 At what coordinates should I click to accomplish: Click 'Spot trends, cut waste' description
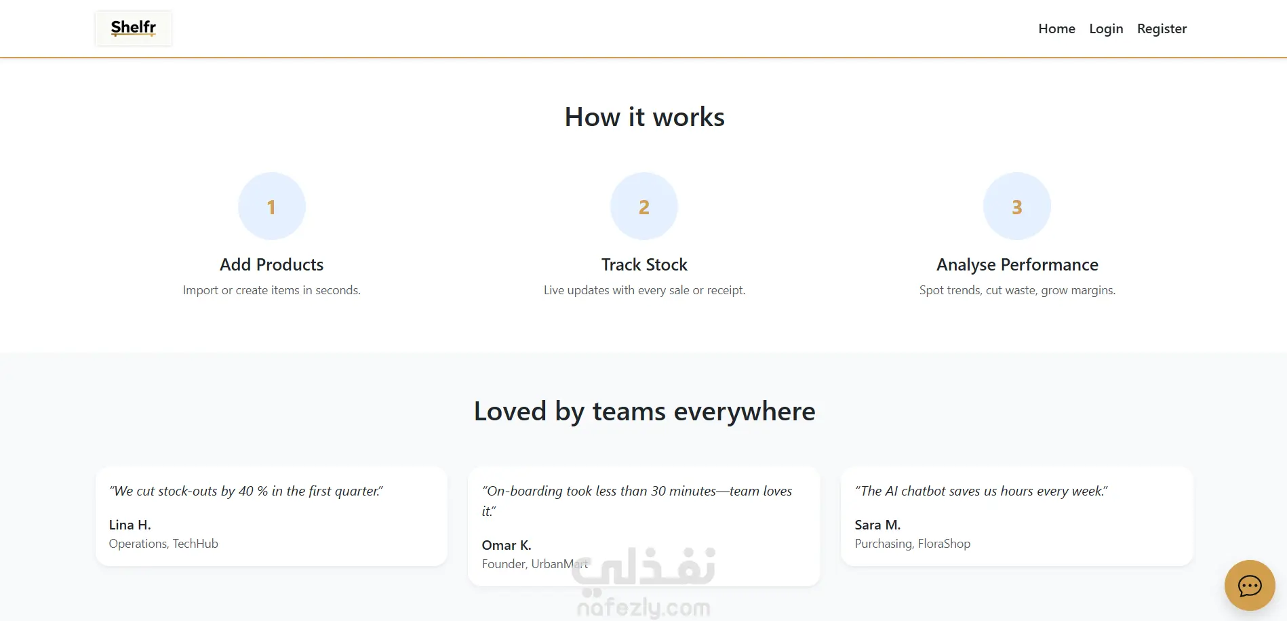pos(1017,290)
